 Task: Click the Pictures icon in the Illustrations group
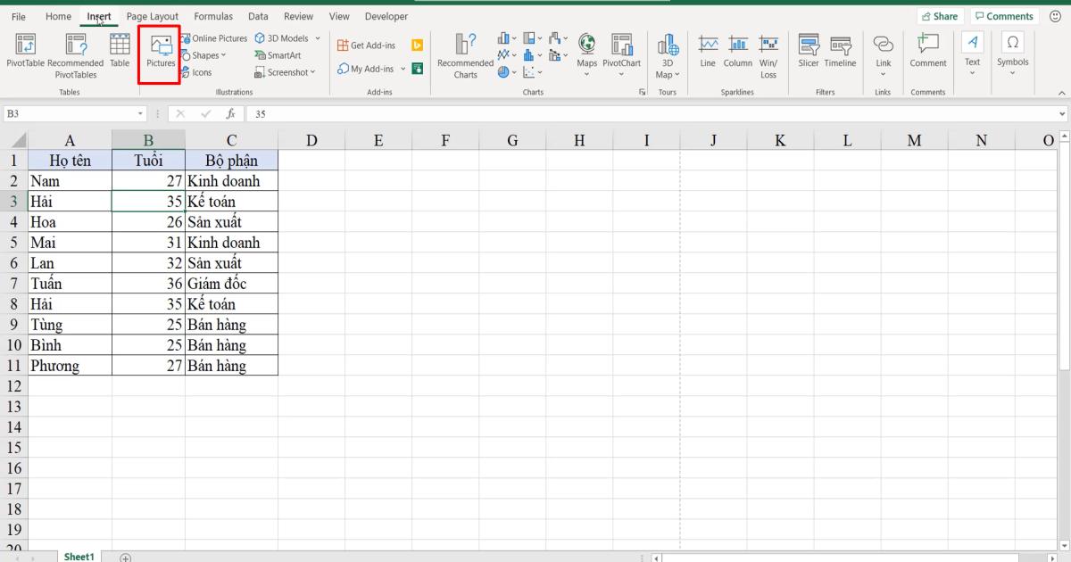pyautogui.click(x=160, y=54)
